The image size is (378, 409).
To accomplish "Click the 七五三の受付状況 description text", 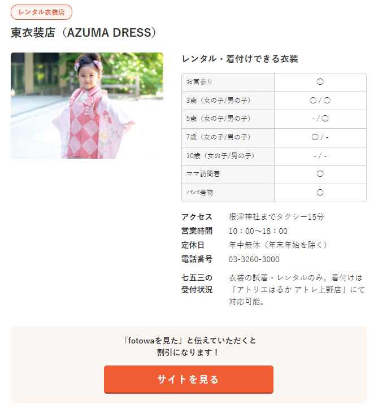I will 297,290.
